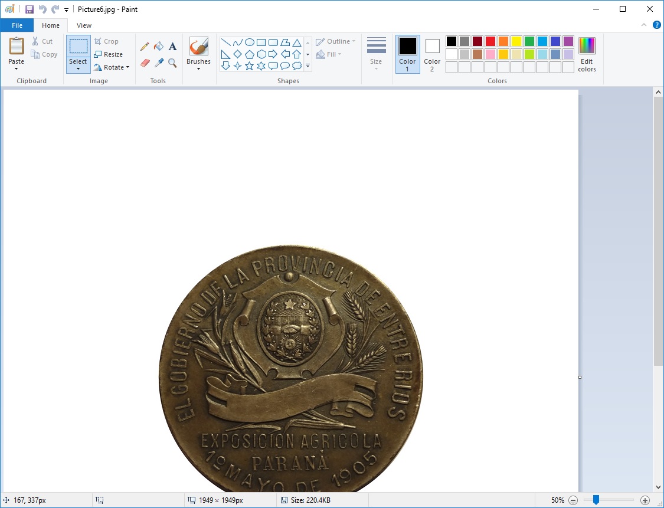This screenshot has width=664, height=508.
Task: Click the Resize button
Action: (109, 54)
